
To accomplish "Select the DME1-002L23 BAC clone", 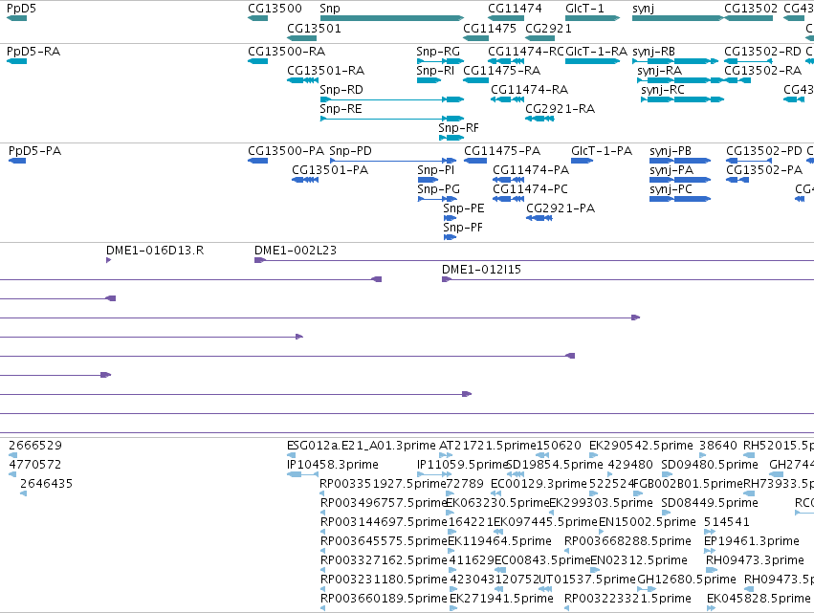I will pyautogui.click(x=534, y=260).
